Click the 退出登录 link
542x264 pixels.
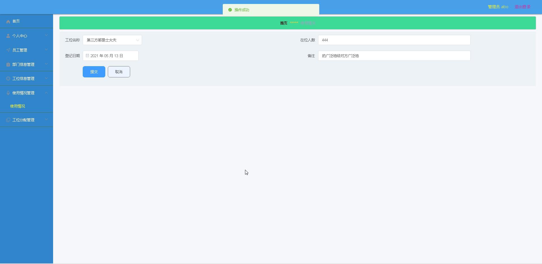pyautogui.click(x=522, y=7)
